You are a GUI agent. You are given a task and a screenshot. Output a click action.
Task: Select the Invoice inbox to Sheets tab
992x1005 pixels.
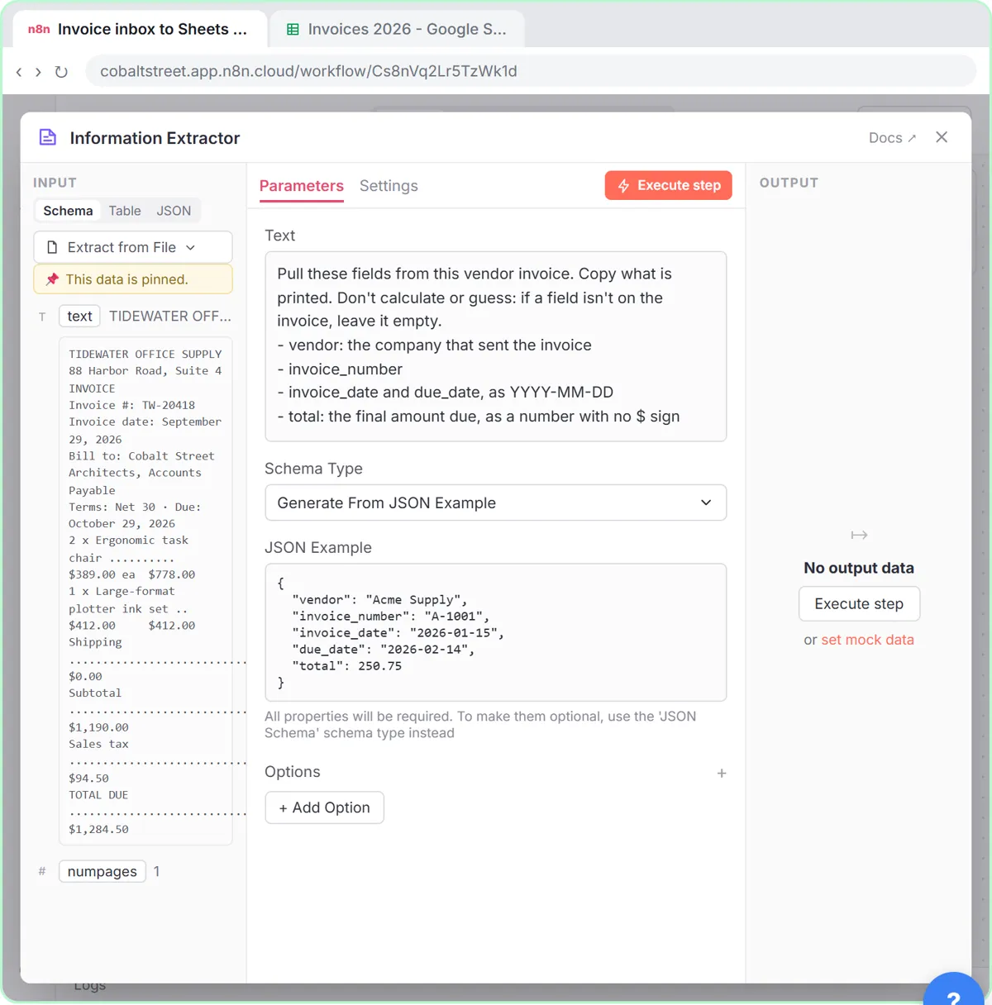139,29
